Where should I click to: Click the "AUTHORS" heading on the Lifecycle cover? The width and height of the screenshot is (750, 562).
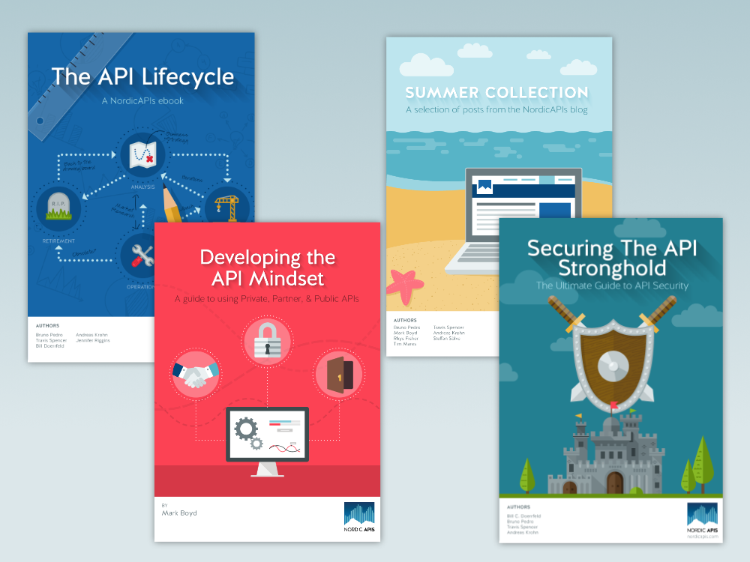[47, 326]
